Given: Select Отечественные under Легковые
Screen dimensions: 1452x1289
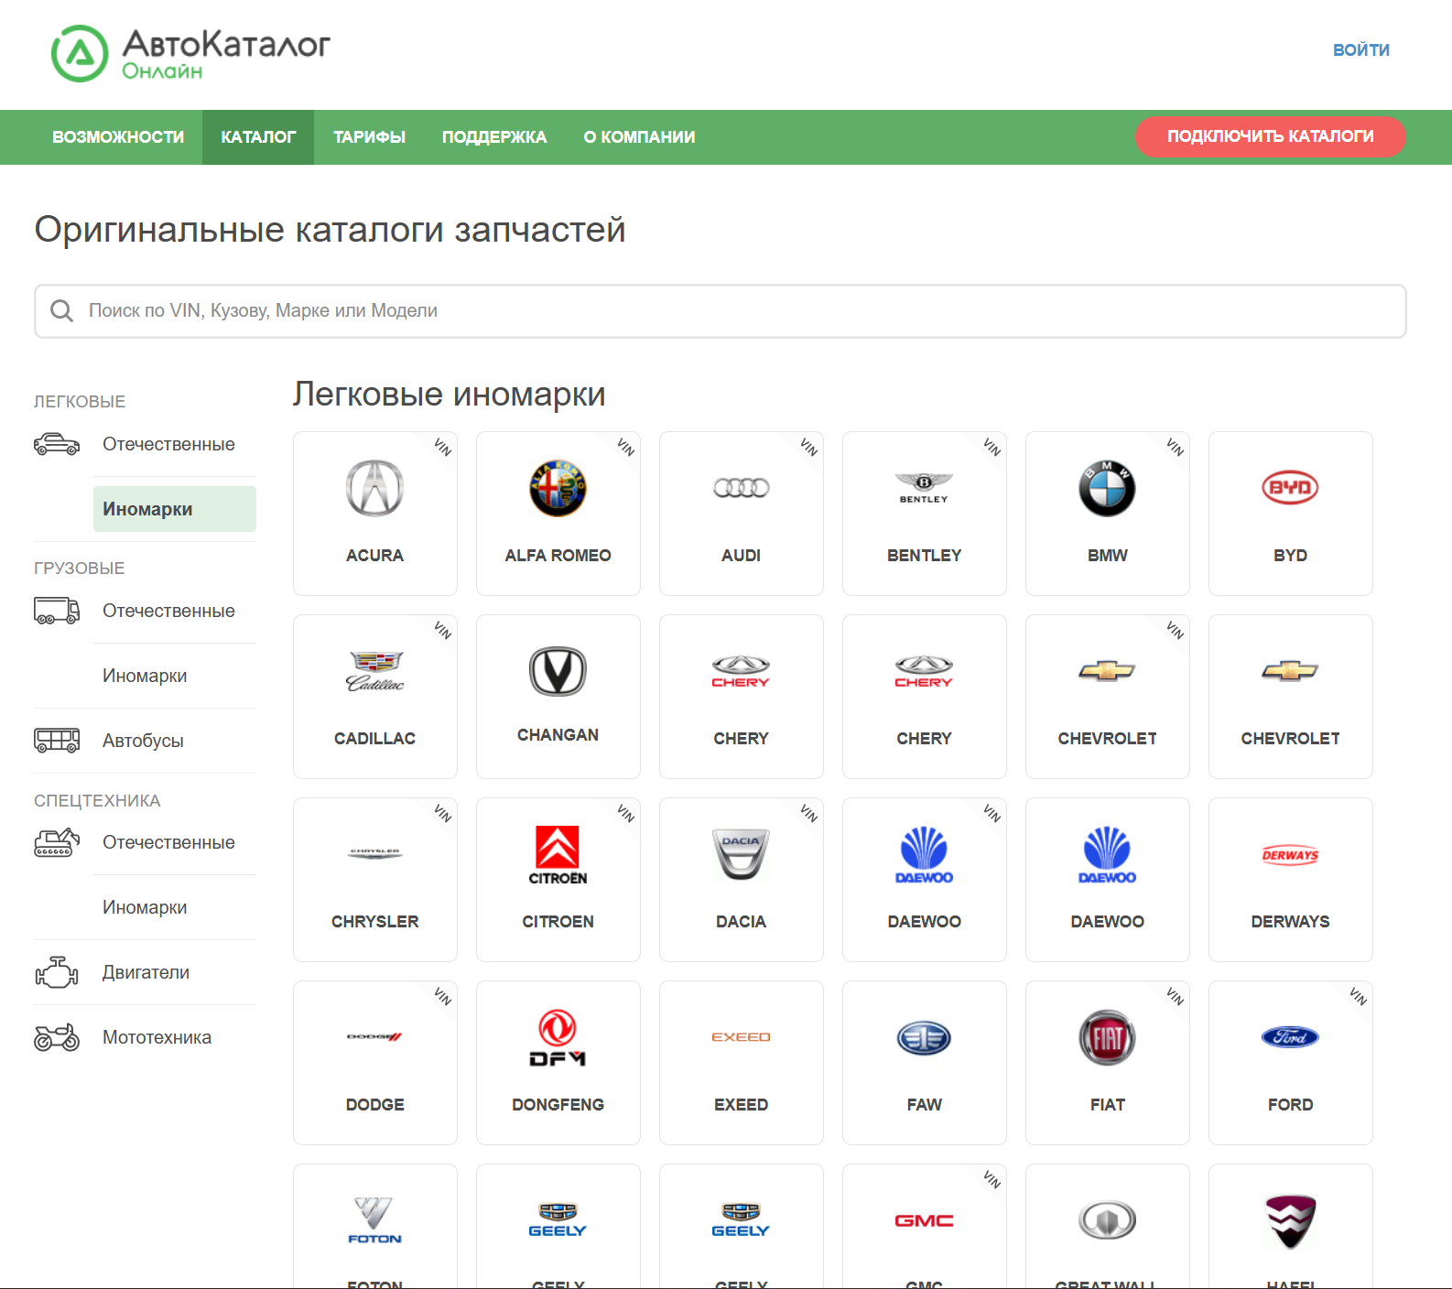Looking at the screenshot, I should (x=168, y=444).
